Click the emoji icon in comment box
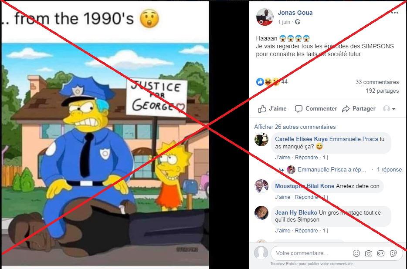Image resolution: width=407 pixels, height=269 pixels. tap(356, 253)
